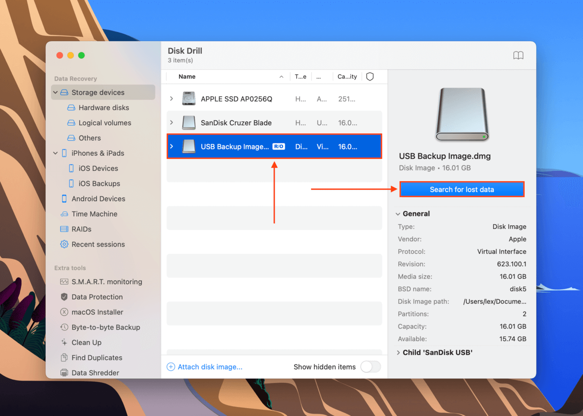583x416 pixels.
Task: Click the Hardware disks icon
Action: click(71, 108)
